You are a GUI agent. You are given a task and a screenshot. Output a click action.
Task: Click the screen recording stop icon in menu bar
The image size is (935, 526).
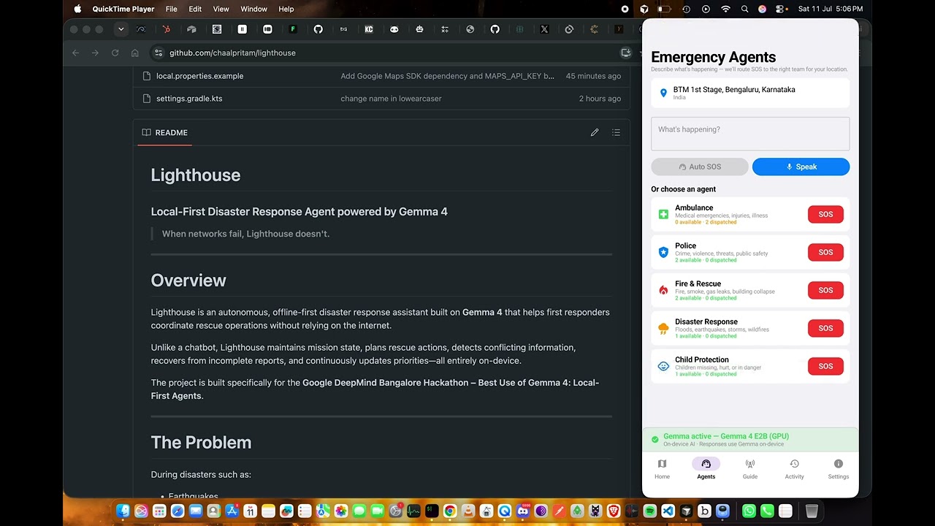point(625,9)
